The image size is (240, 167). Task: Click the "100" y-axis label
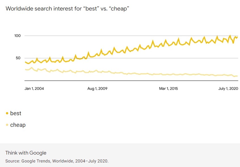click(x=18, y=36)
